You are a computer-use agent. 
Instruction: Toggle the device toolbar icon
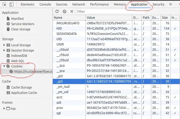coord(11,4)
